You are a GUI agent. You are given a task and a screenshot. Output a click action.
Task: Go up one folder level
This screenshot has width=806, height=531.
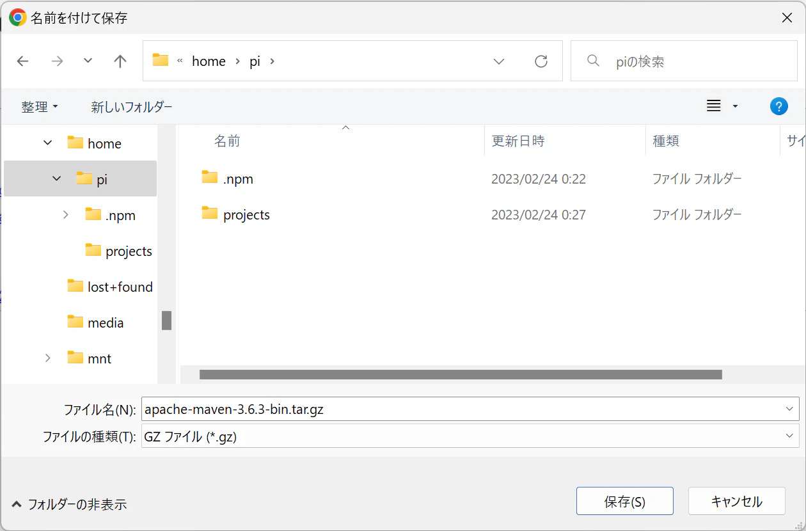[x=120, y=61]
